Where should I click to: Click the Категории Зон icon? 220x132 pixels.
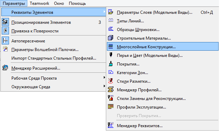point(111,72)
